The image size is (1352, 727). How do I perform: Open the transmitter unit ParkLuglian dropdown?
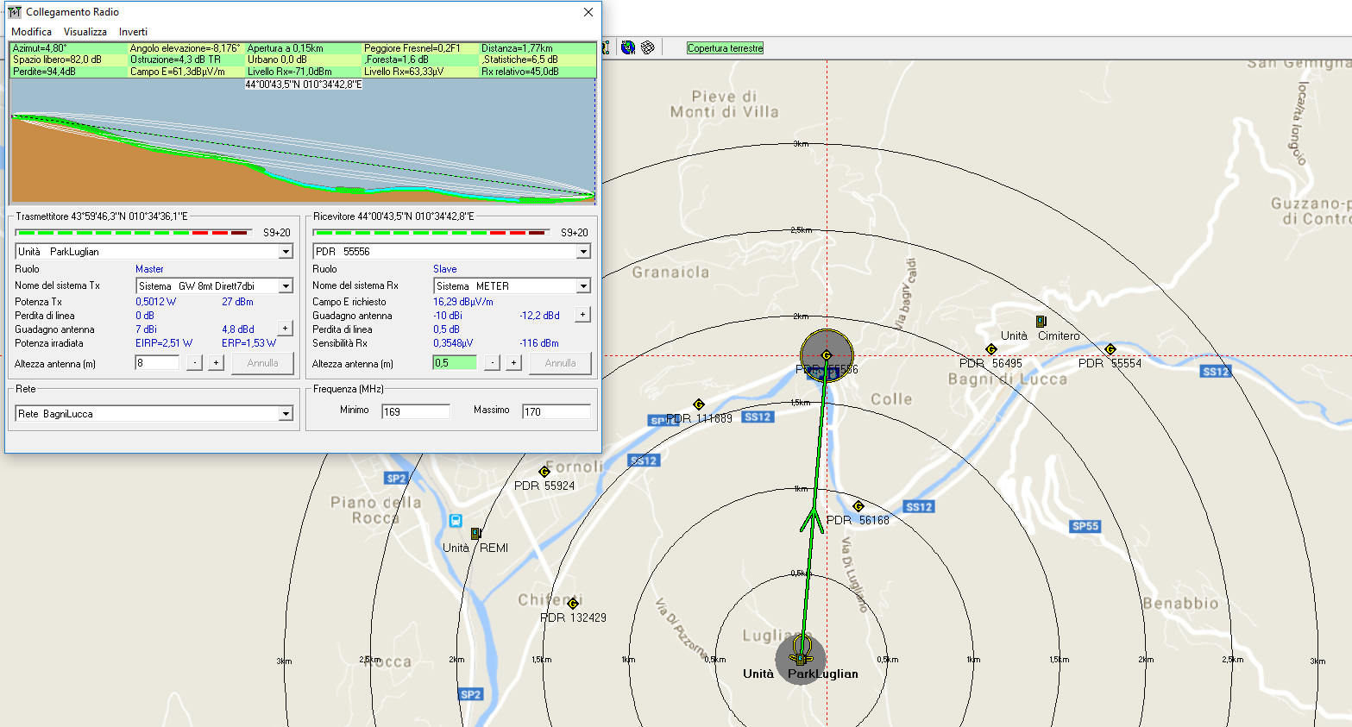point(286,252)
